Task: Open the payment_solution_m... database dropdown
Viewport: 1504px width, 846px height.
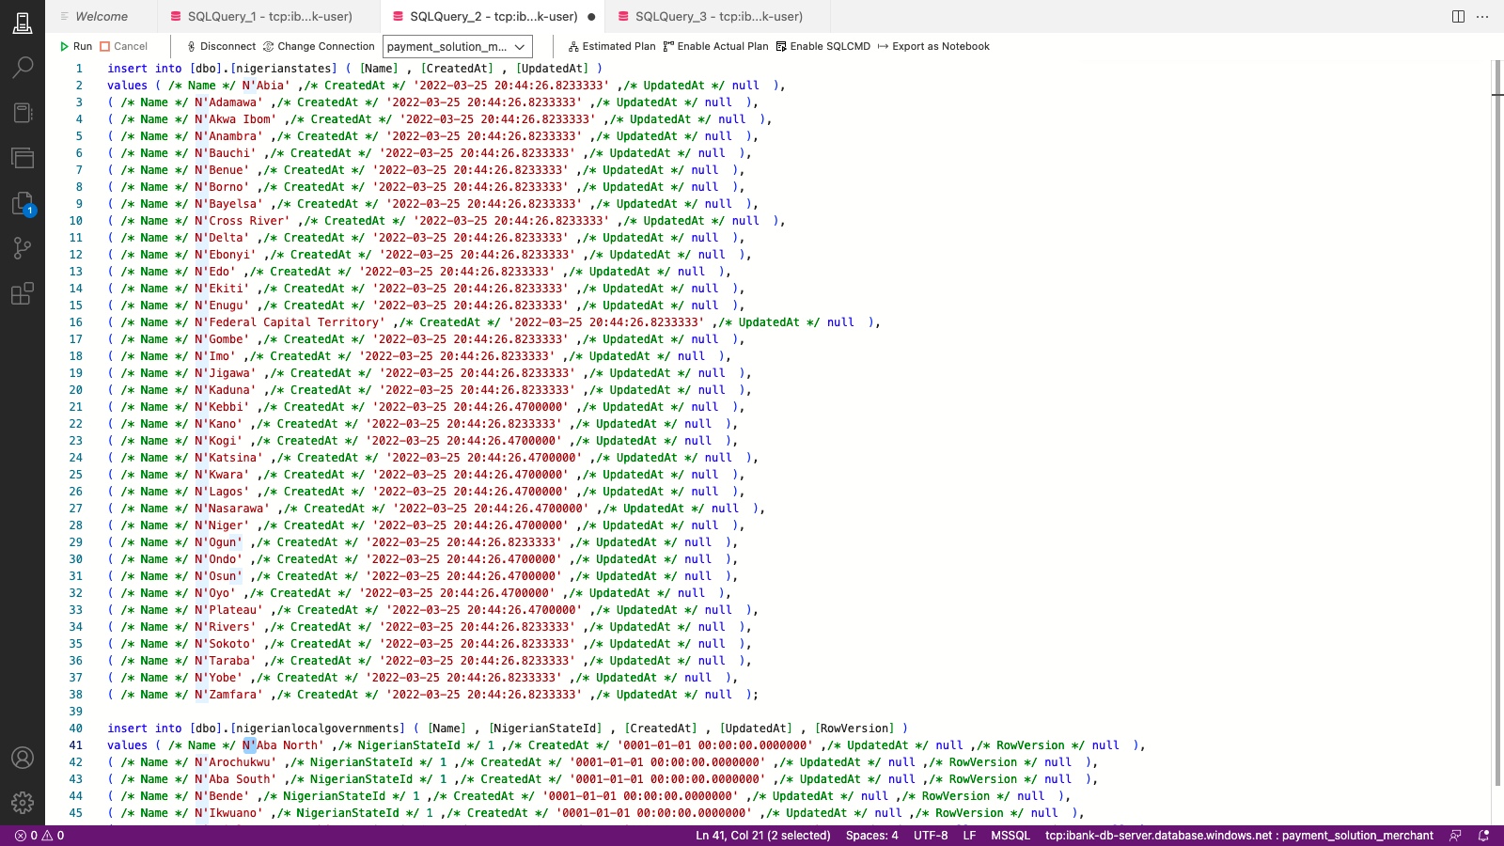Action: coord(458,46)
